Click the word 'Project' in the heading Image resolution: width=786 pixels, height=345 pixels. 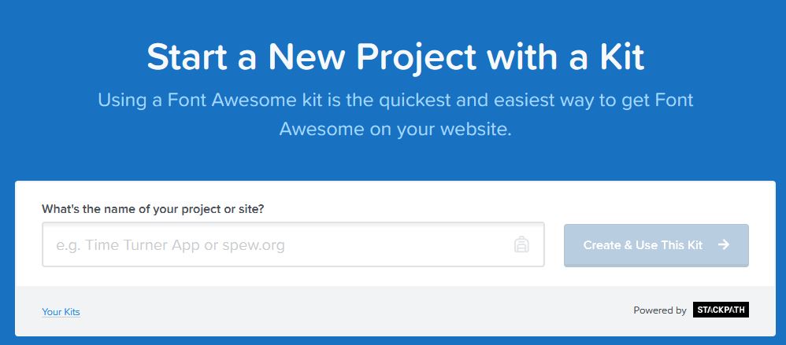pos(416,58)
